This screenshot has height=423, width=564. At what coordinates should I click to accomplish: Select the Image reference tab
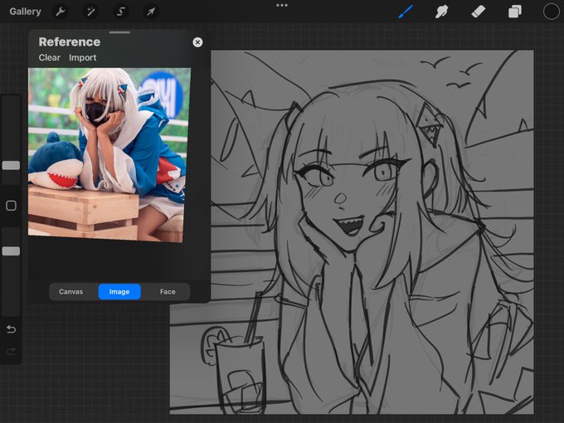(119, 292)
